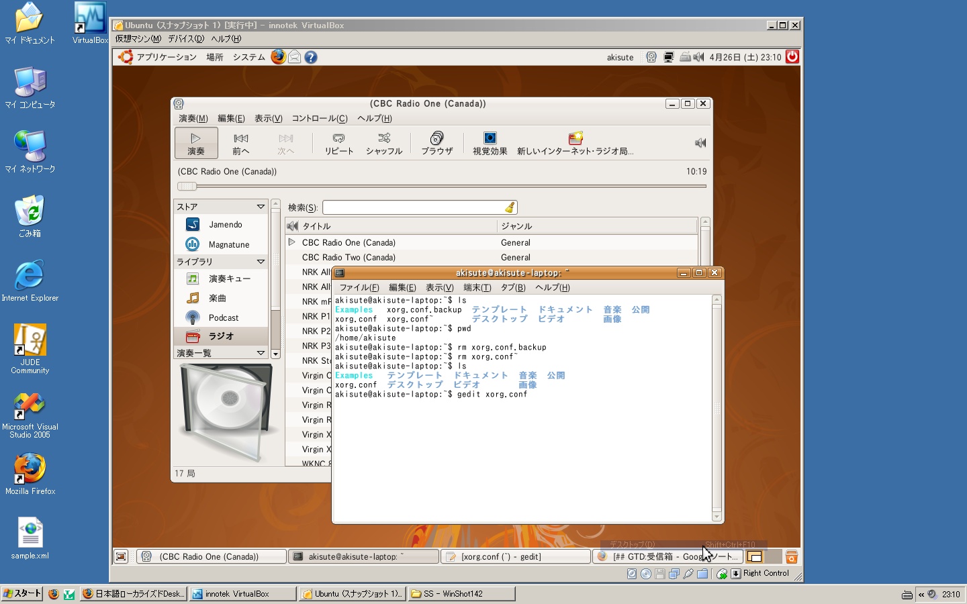
Task: Open the タブ(B) menu in the terminal
Action: (x=513, y=288)
